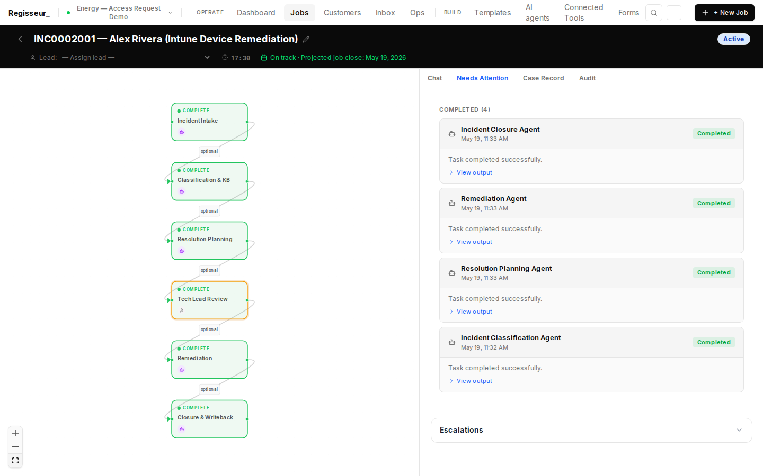This screenshot has width=763, height=476.
Task: Click the Completed badge for Resolution Planning Agent
Action: tap(714, 273)
